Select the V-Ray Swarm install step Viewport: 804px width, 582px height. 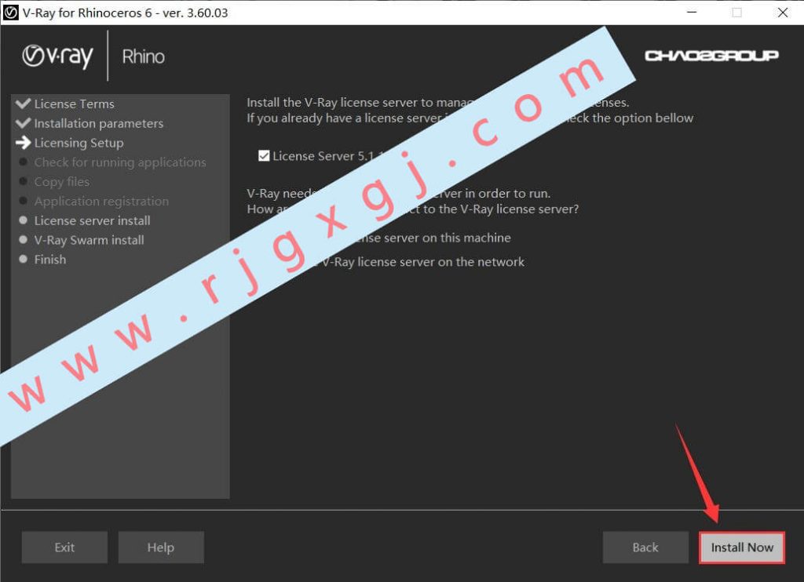(x=90, y=240)
